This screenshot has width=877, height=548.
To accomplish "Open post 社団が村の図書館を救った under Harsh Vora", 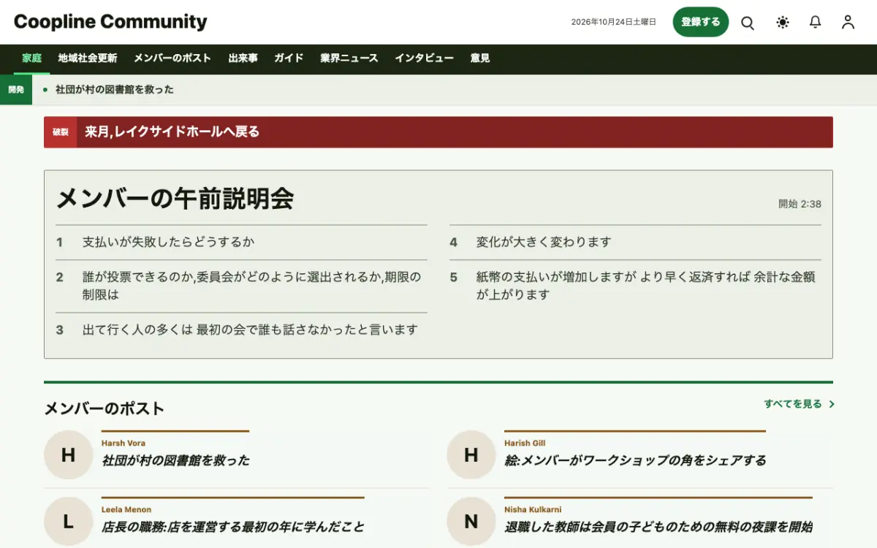I will (175, 461).
